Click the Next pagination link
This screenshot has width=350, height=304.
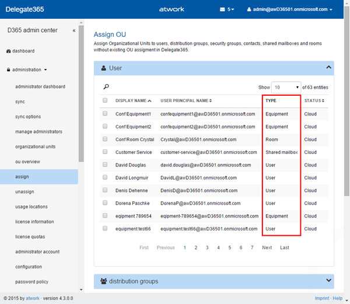(267, 247)
